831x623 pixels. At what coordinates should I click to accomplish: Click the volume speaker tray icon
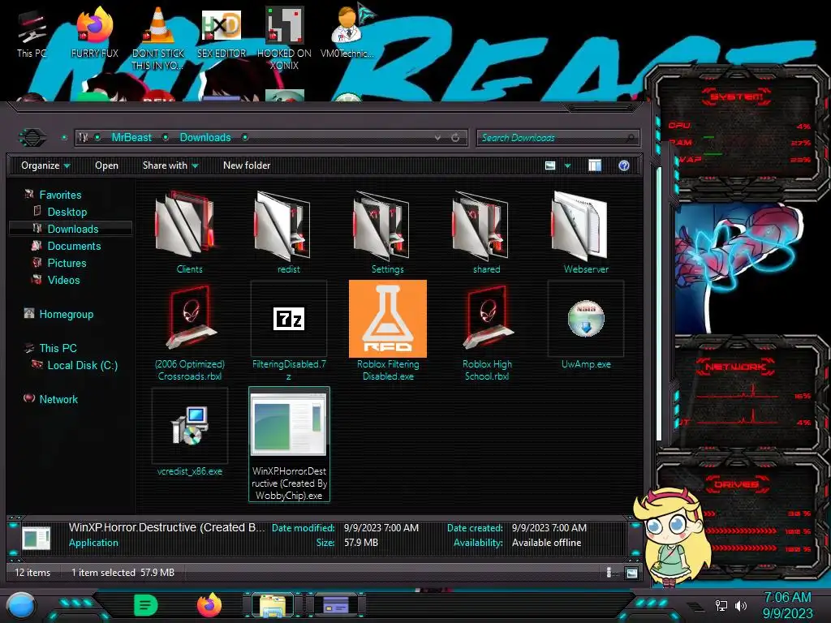[x=740, y=605]
